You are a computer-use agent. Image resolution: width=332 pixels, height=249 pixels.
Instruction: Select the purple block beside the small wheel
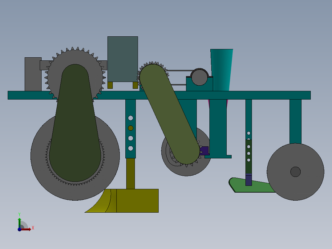click(204, 151)
